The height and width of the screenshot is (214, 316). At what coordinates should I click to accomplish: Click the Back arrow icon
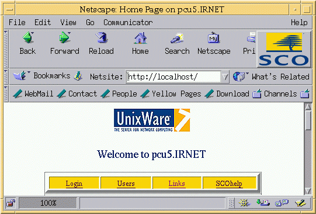click(28, 38)
